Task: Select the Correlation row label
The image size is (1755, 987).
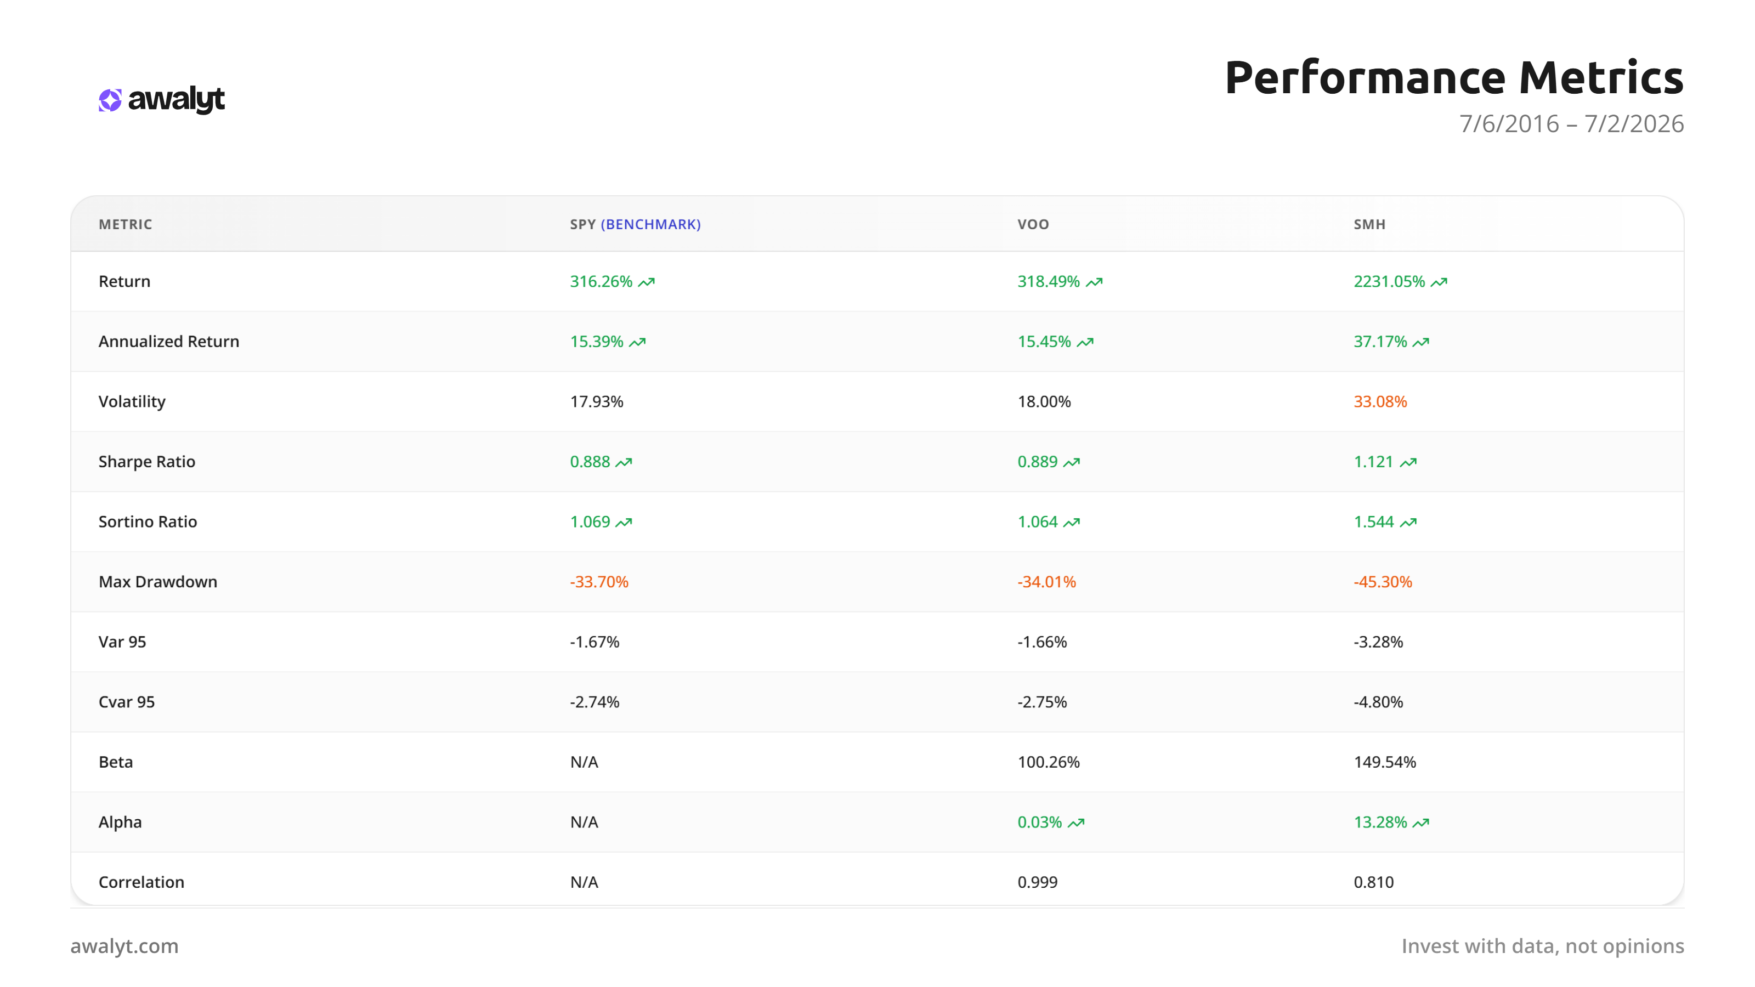Action: point(141,882)
